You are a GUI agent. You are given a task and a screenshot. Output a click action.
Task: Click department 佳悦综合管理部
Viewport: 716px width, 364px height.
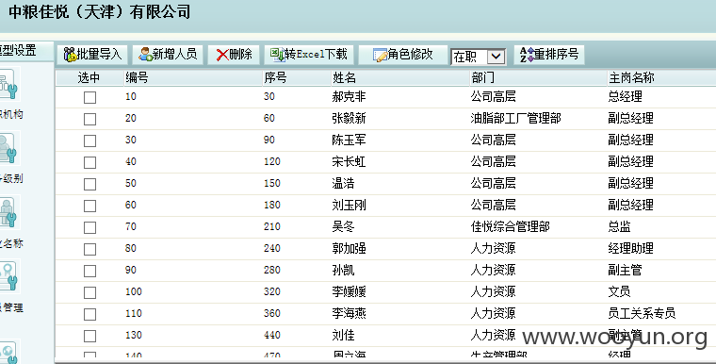510,227
